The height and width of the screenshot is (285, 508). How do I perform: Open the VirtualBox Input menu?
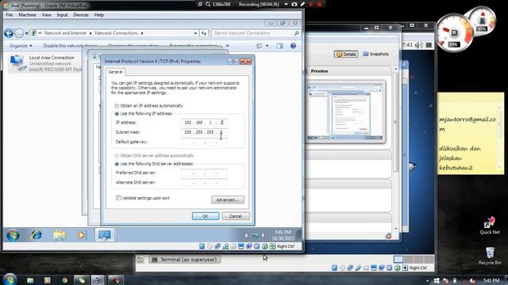pos(62,15)
